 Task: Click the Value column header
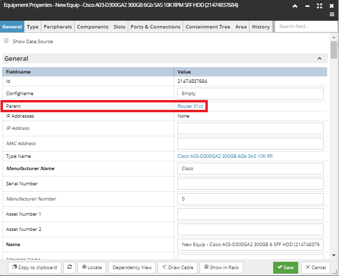point(251,72)
